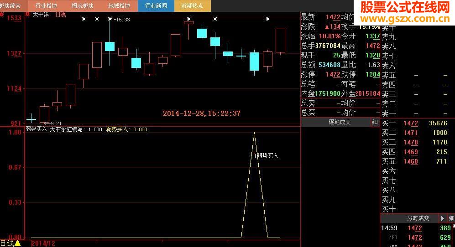Click the 2014/12 date on the time axis
455x247 pixels.
click(43, 243)
